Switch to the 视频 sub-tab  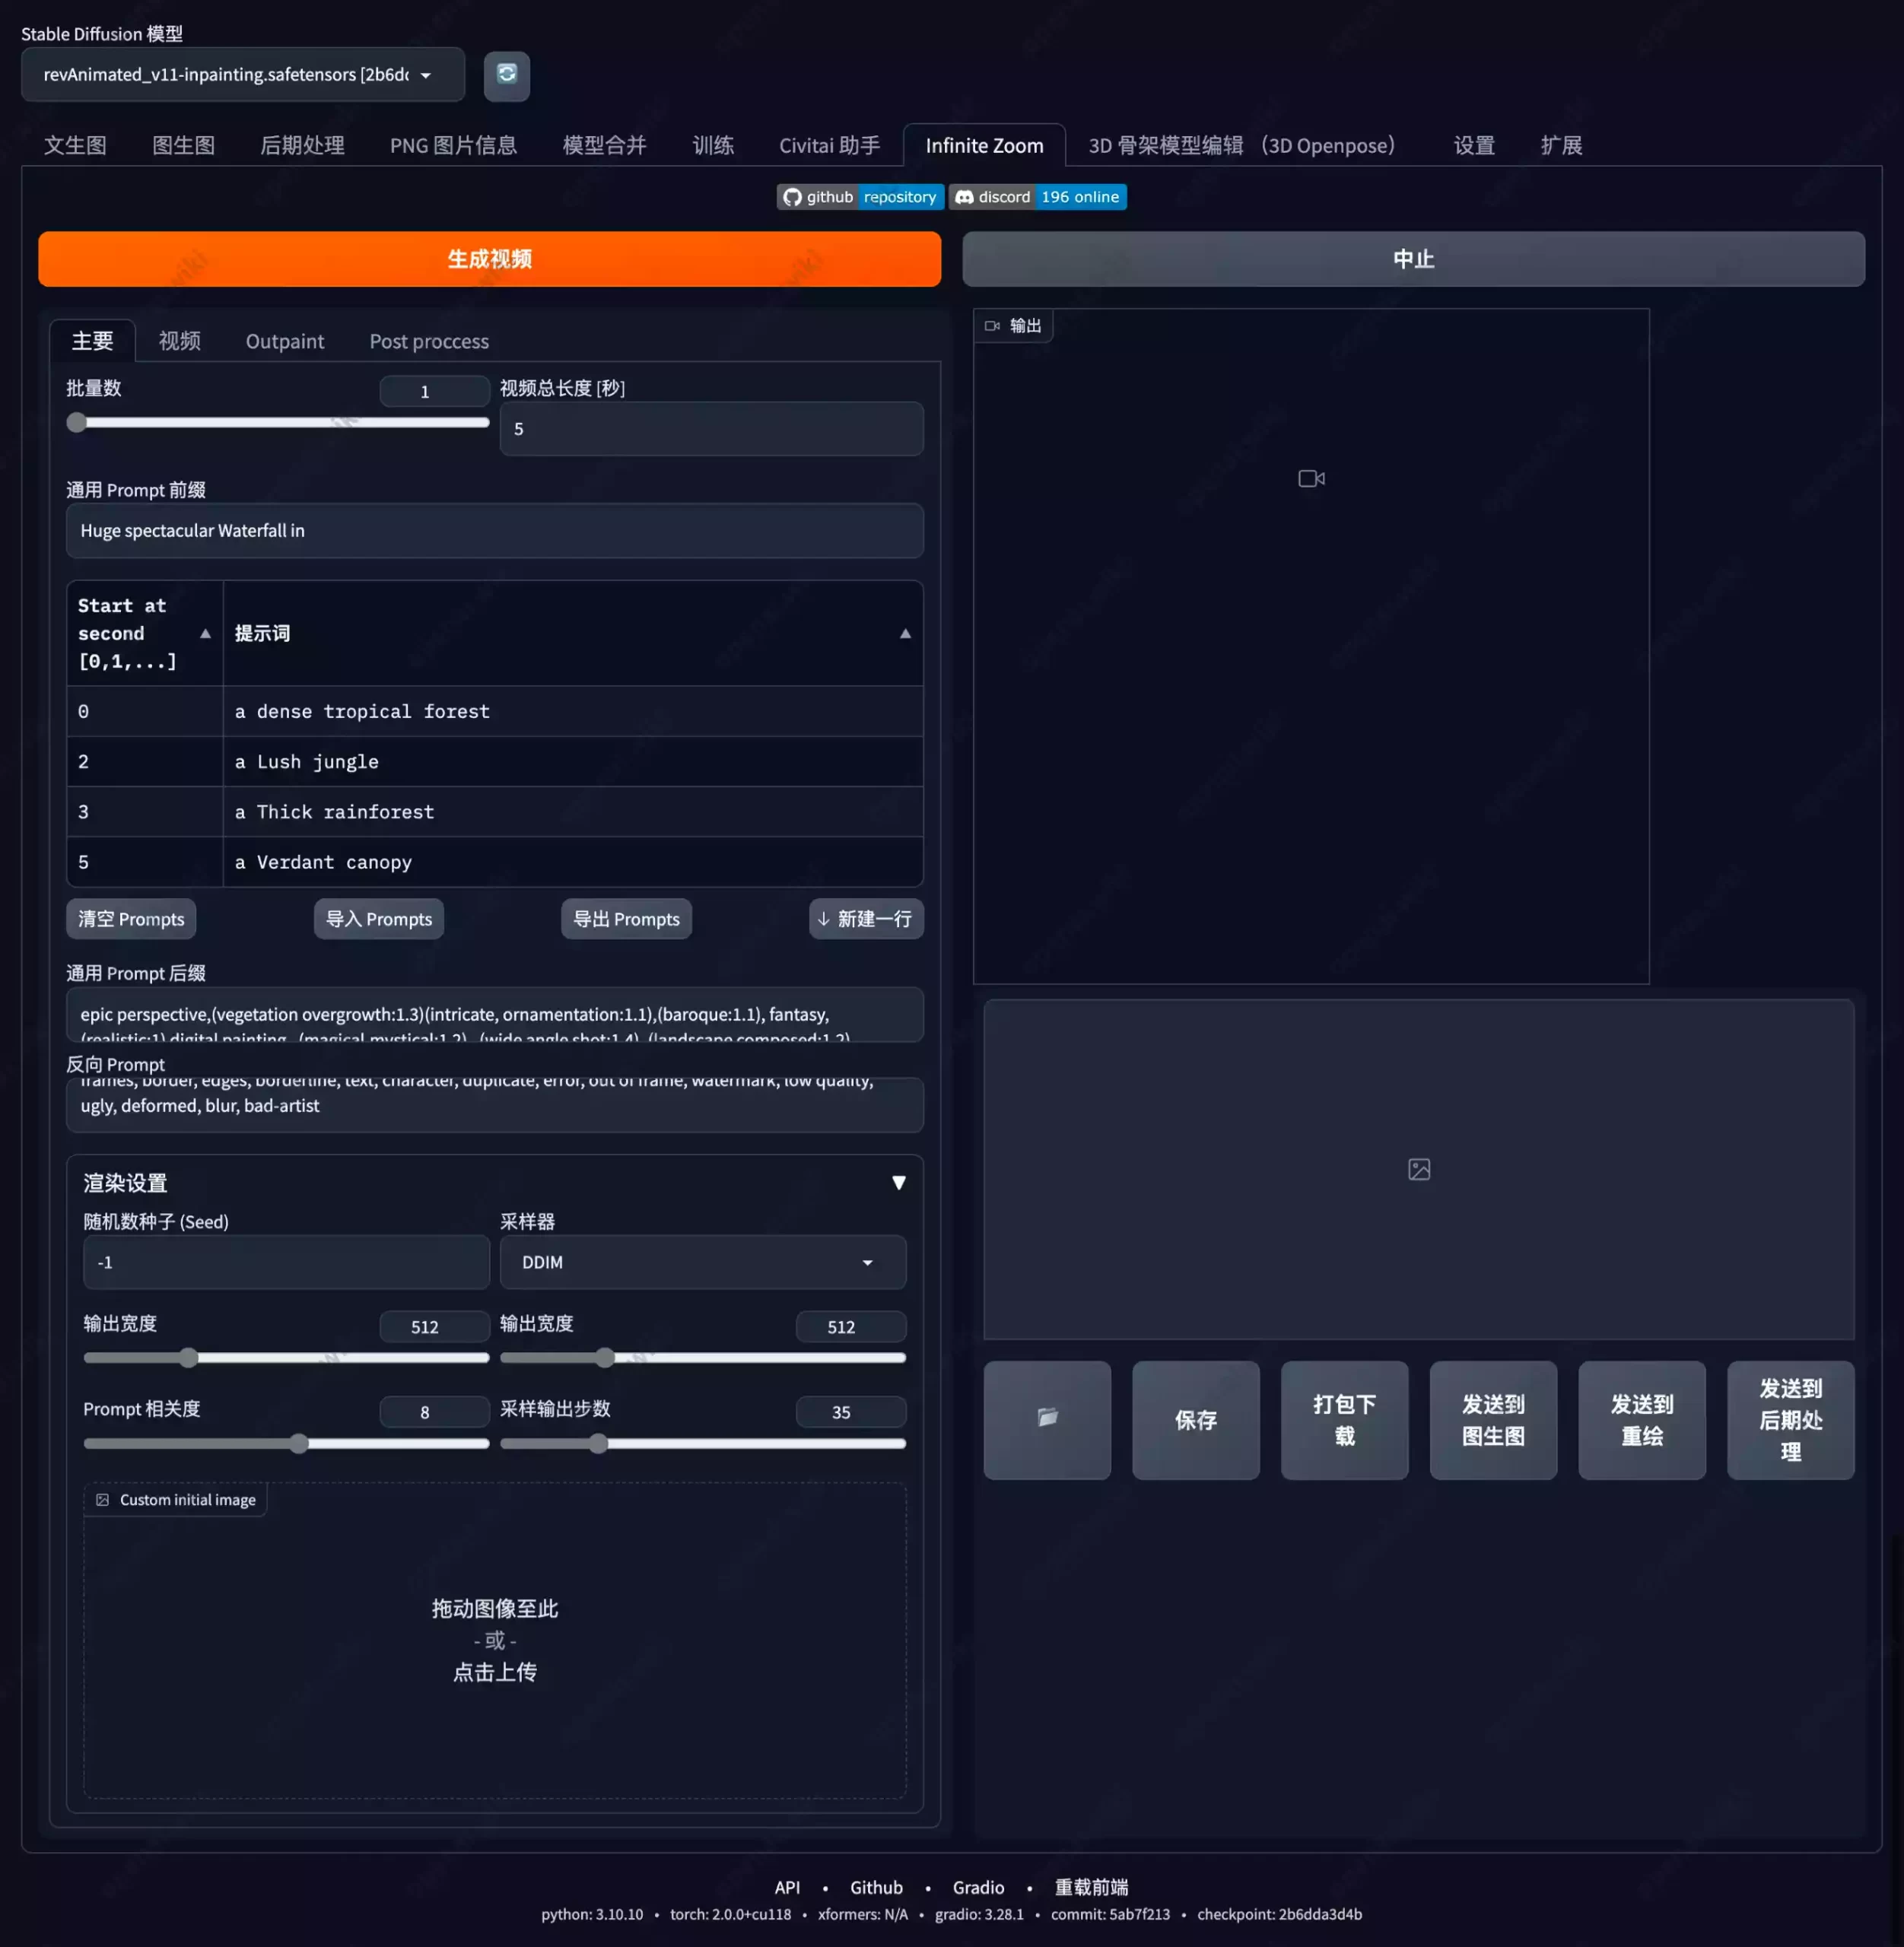180,341
